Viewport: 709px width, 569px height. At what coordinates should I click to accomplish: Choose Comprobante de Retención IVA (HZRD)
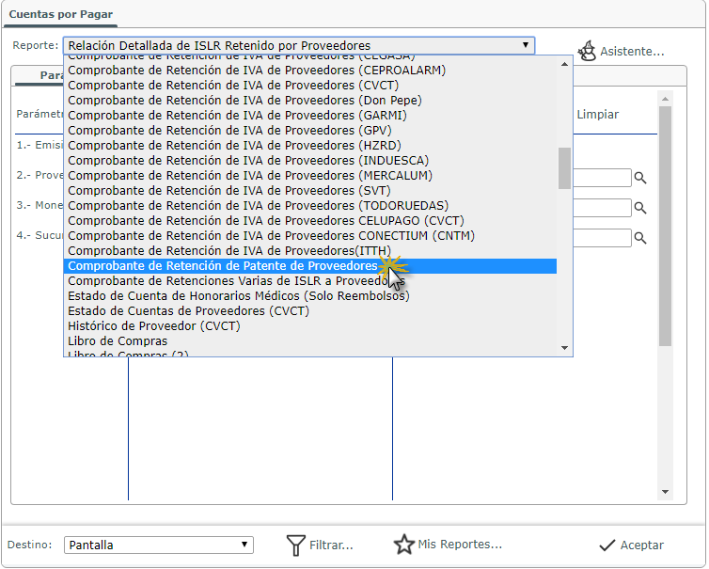(x=310, y=146)
